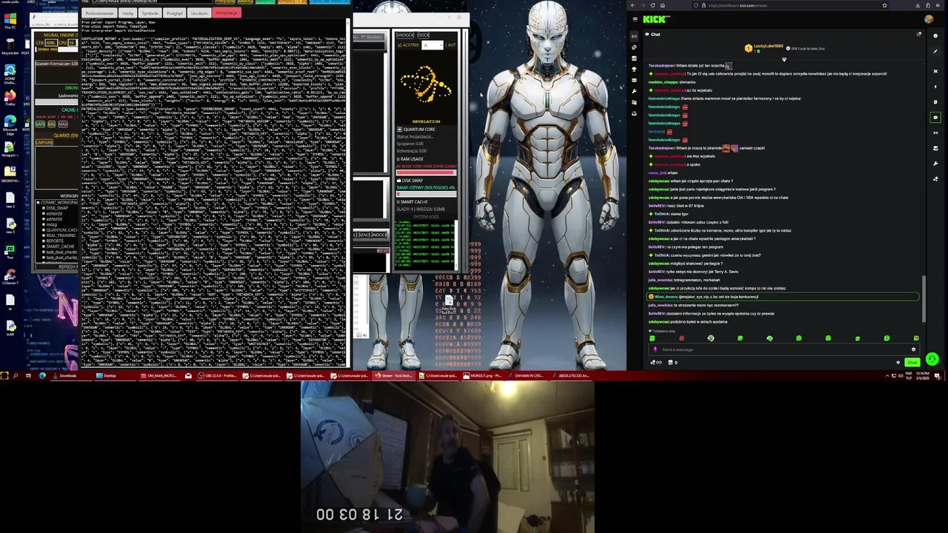Go back in the browser
This screenshot has height=533, width=948.
[x=632, y=5]
